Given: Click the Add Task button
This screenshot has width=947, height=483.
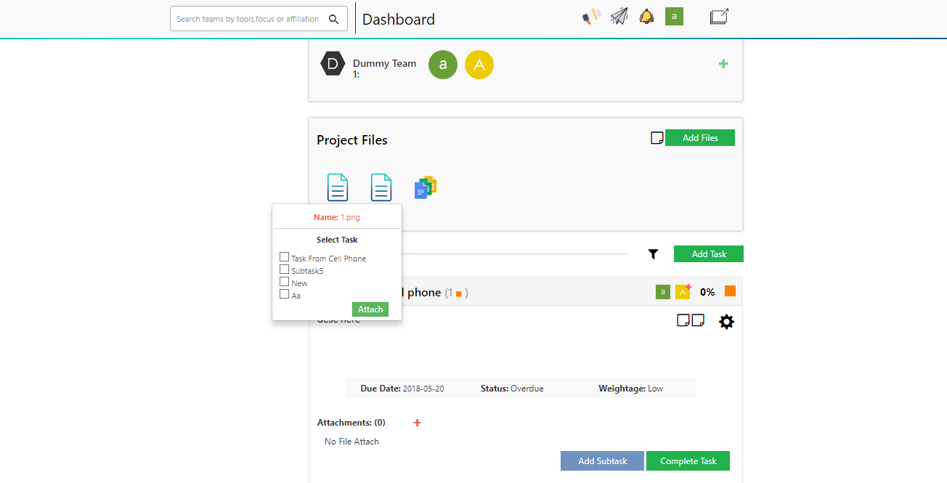Looking at the screenshot, I should [x=708, y=254].
